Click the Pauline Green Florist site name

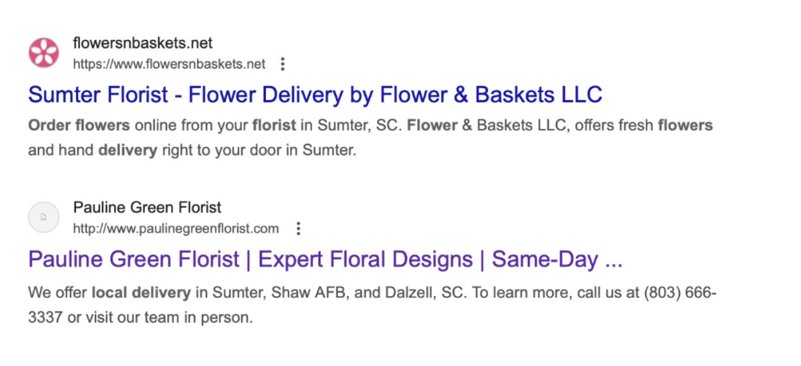click(x=147, y=208)
